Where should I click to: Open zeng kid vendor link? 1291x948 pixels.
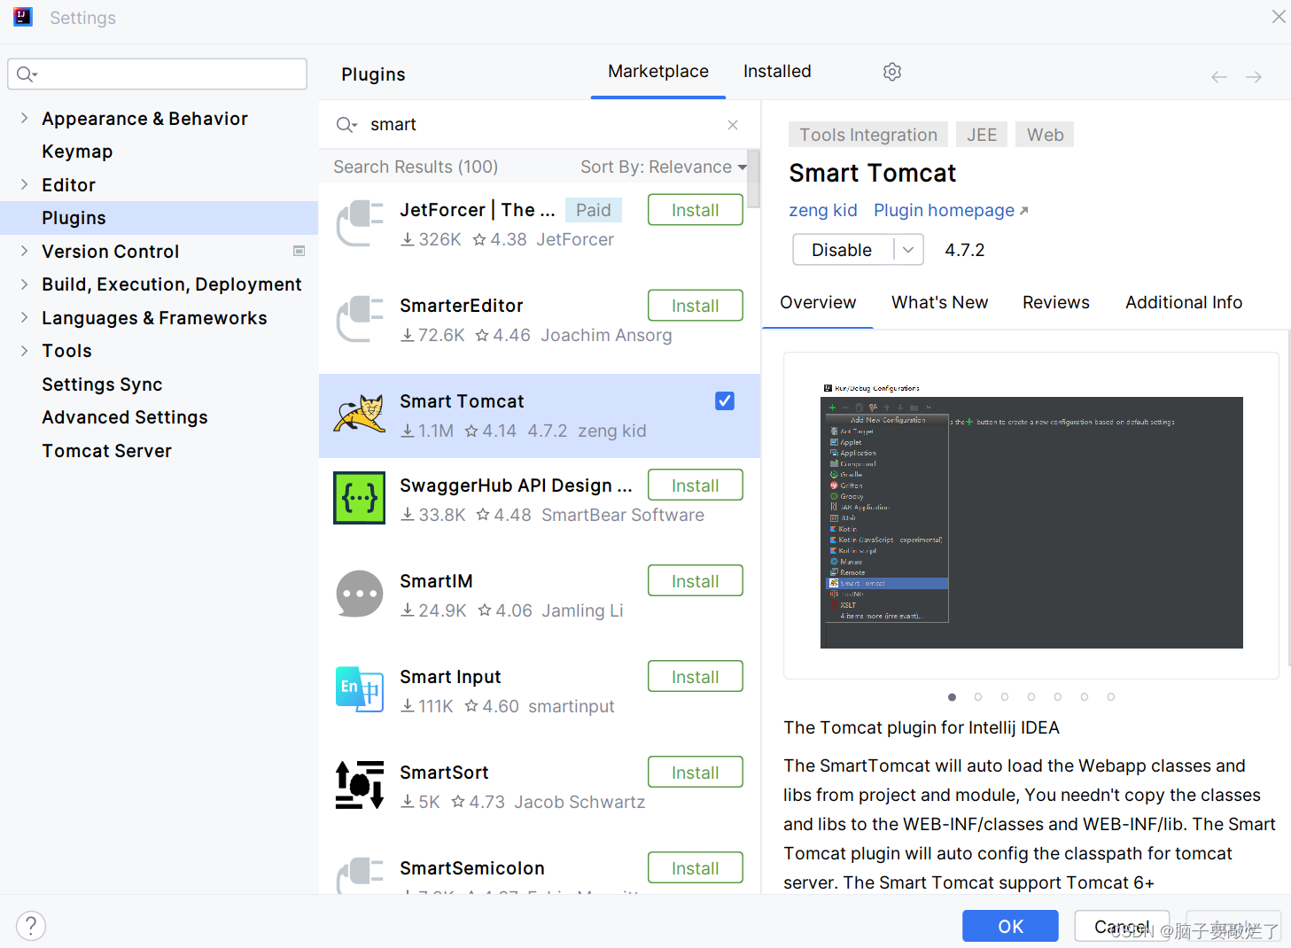823,211
